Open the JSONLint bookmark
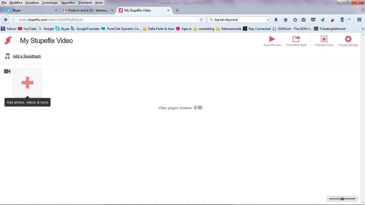The height and width of the screenshot is (205, 365). click(x=292, y=29)
